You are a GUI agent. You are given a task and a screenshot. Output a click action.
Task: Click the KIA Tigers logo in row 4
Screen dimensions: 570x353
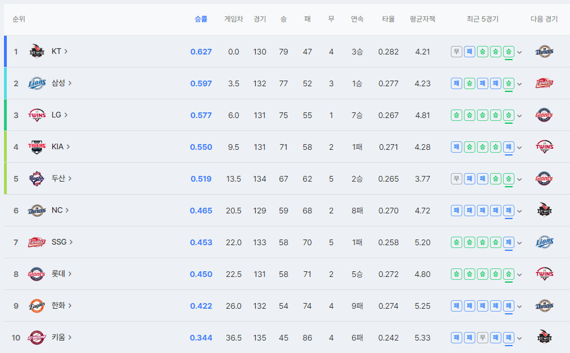click(37, 146)
